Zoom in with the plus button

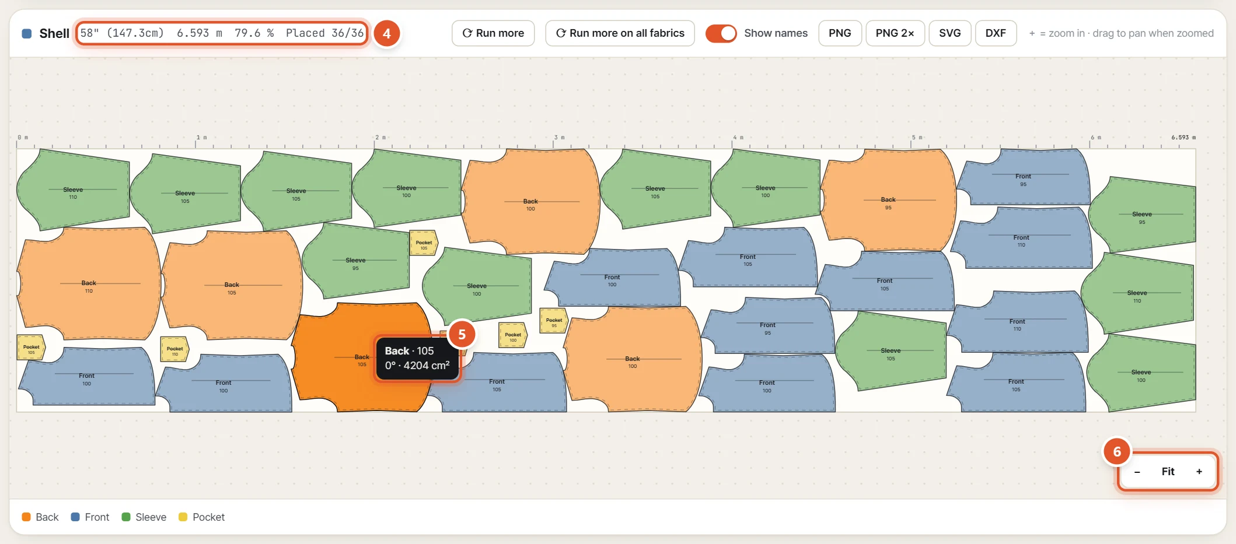coord(1199,472)
